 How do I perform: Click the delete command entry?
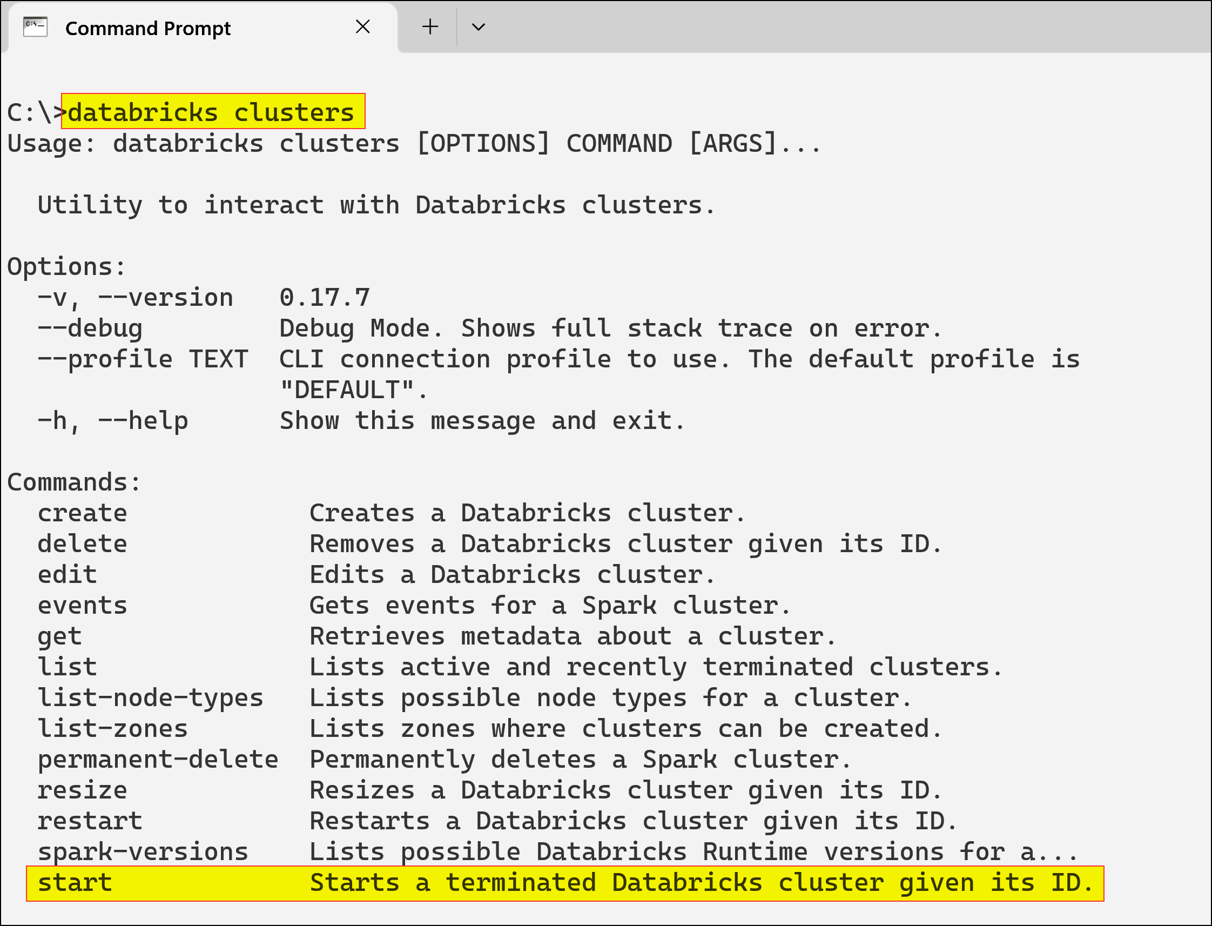pos(83,545)
